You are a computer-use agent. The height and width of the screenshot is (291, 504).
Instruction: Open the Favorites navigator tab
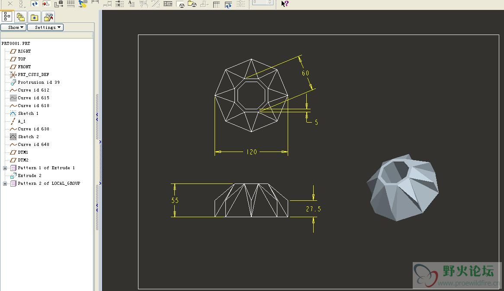pyautogui.click(x=34, y=17)
